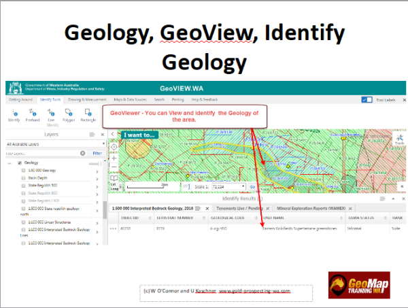Screen dimensions: 408x308
Task: Open the Drawing & Measurement tab
Action: tap(87, 100)
